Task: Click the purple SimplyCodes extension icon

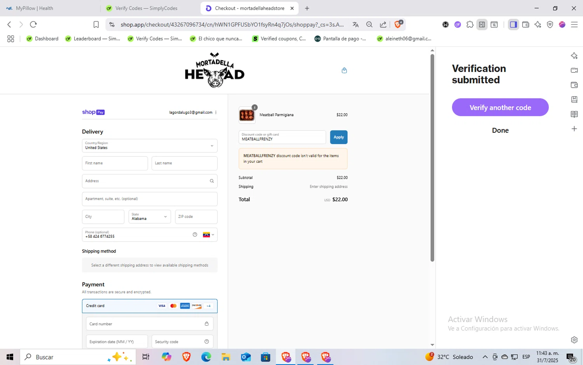Action: (x=458, y=25)
